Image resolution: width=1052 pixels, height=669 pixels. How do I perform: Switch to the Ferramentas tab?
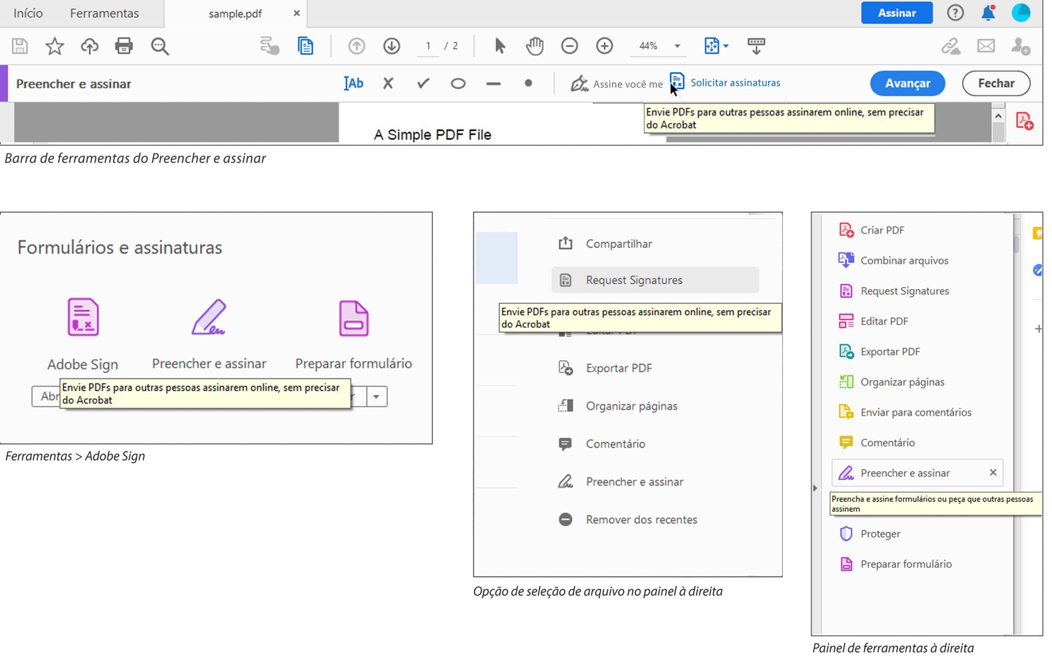pyautogui.click(x=104, y=13)
